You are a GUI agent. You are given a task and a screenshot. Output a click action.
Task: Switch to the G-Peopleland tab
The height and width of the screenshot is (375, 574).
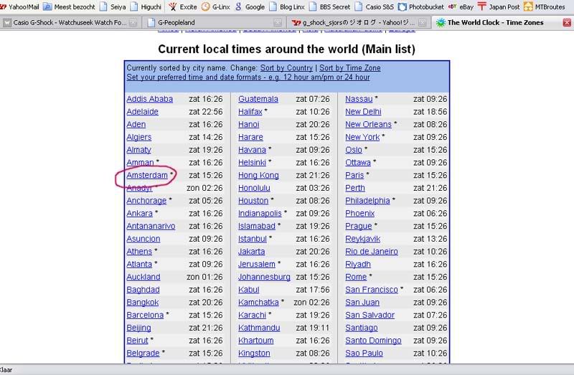[214, 23]
